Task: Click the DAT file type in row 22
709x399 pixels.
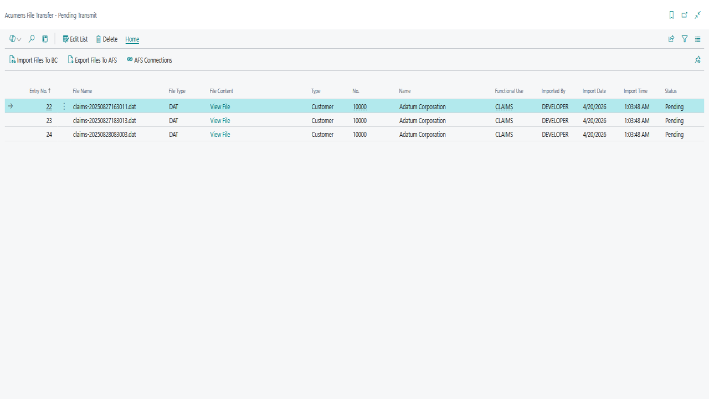Action: point(174,107)
